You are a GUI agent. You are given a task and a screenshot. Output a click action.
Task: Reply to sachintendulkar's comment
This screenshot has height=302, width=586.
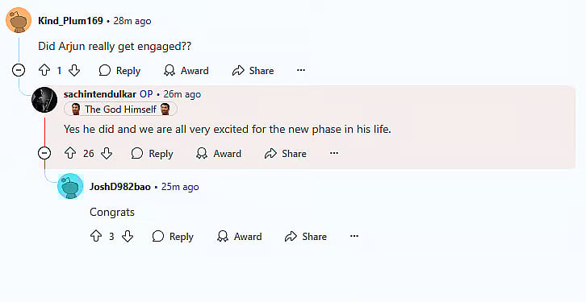[x=152, y=153]
